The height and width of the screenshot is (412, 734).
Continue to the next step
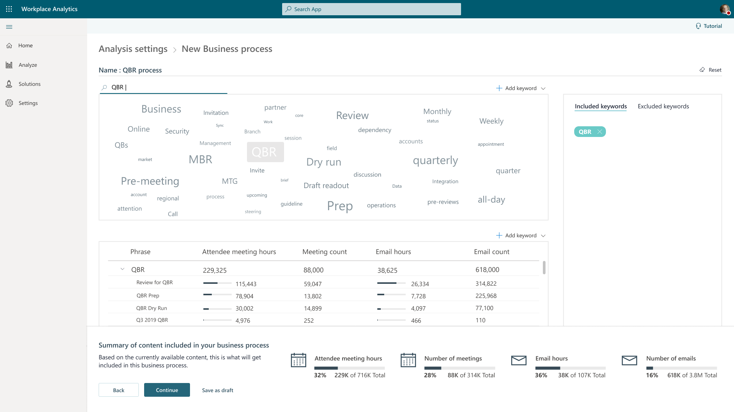167,390
